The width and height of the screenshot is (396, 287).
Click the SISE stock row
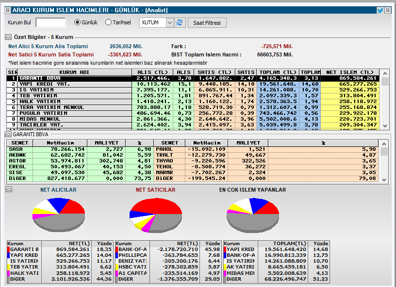pos(80,173)
